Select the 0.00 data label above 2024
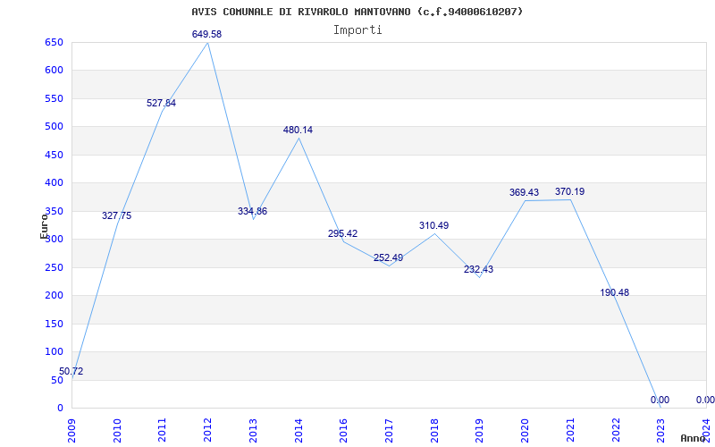This screenshot has width=715, height=447. click(705, 400)
